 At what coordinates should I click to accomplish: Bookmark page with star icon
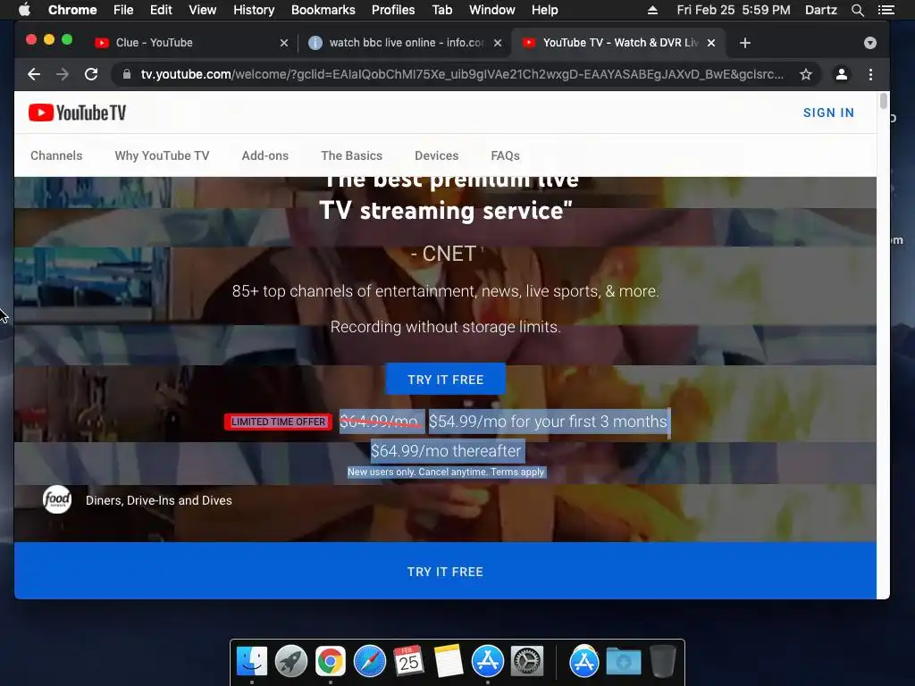pyautogui.click(x=806, y=74)
